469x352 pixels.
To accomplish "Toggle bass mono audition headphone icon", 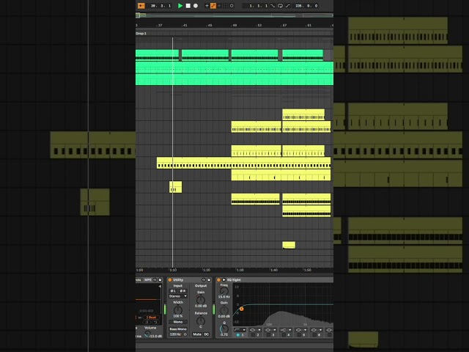I will [x=185, y=334].
